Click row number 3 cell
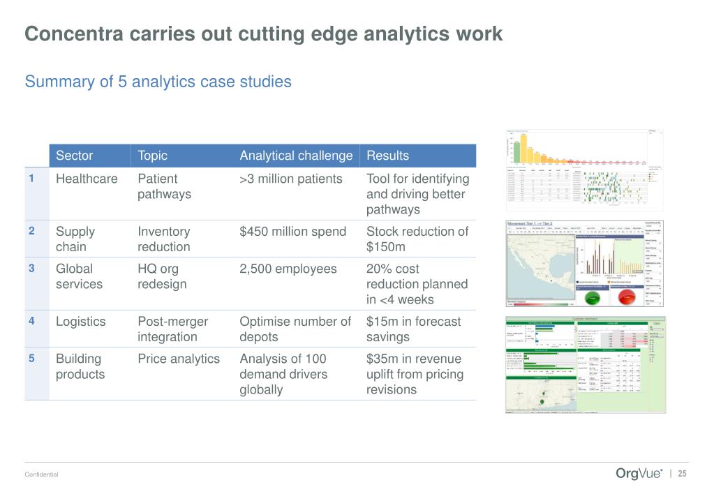714x494 pixels. (x=31, y=268)
